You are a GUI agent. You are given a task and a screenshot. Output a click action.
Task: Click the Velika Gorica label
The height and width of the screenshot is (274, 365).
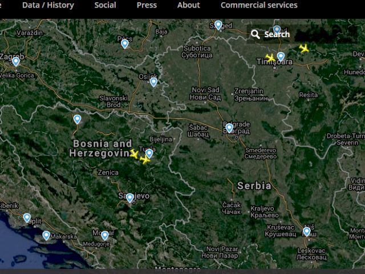pos(17,75)
